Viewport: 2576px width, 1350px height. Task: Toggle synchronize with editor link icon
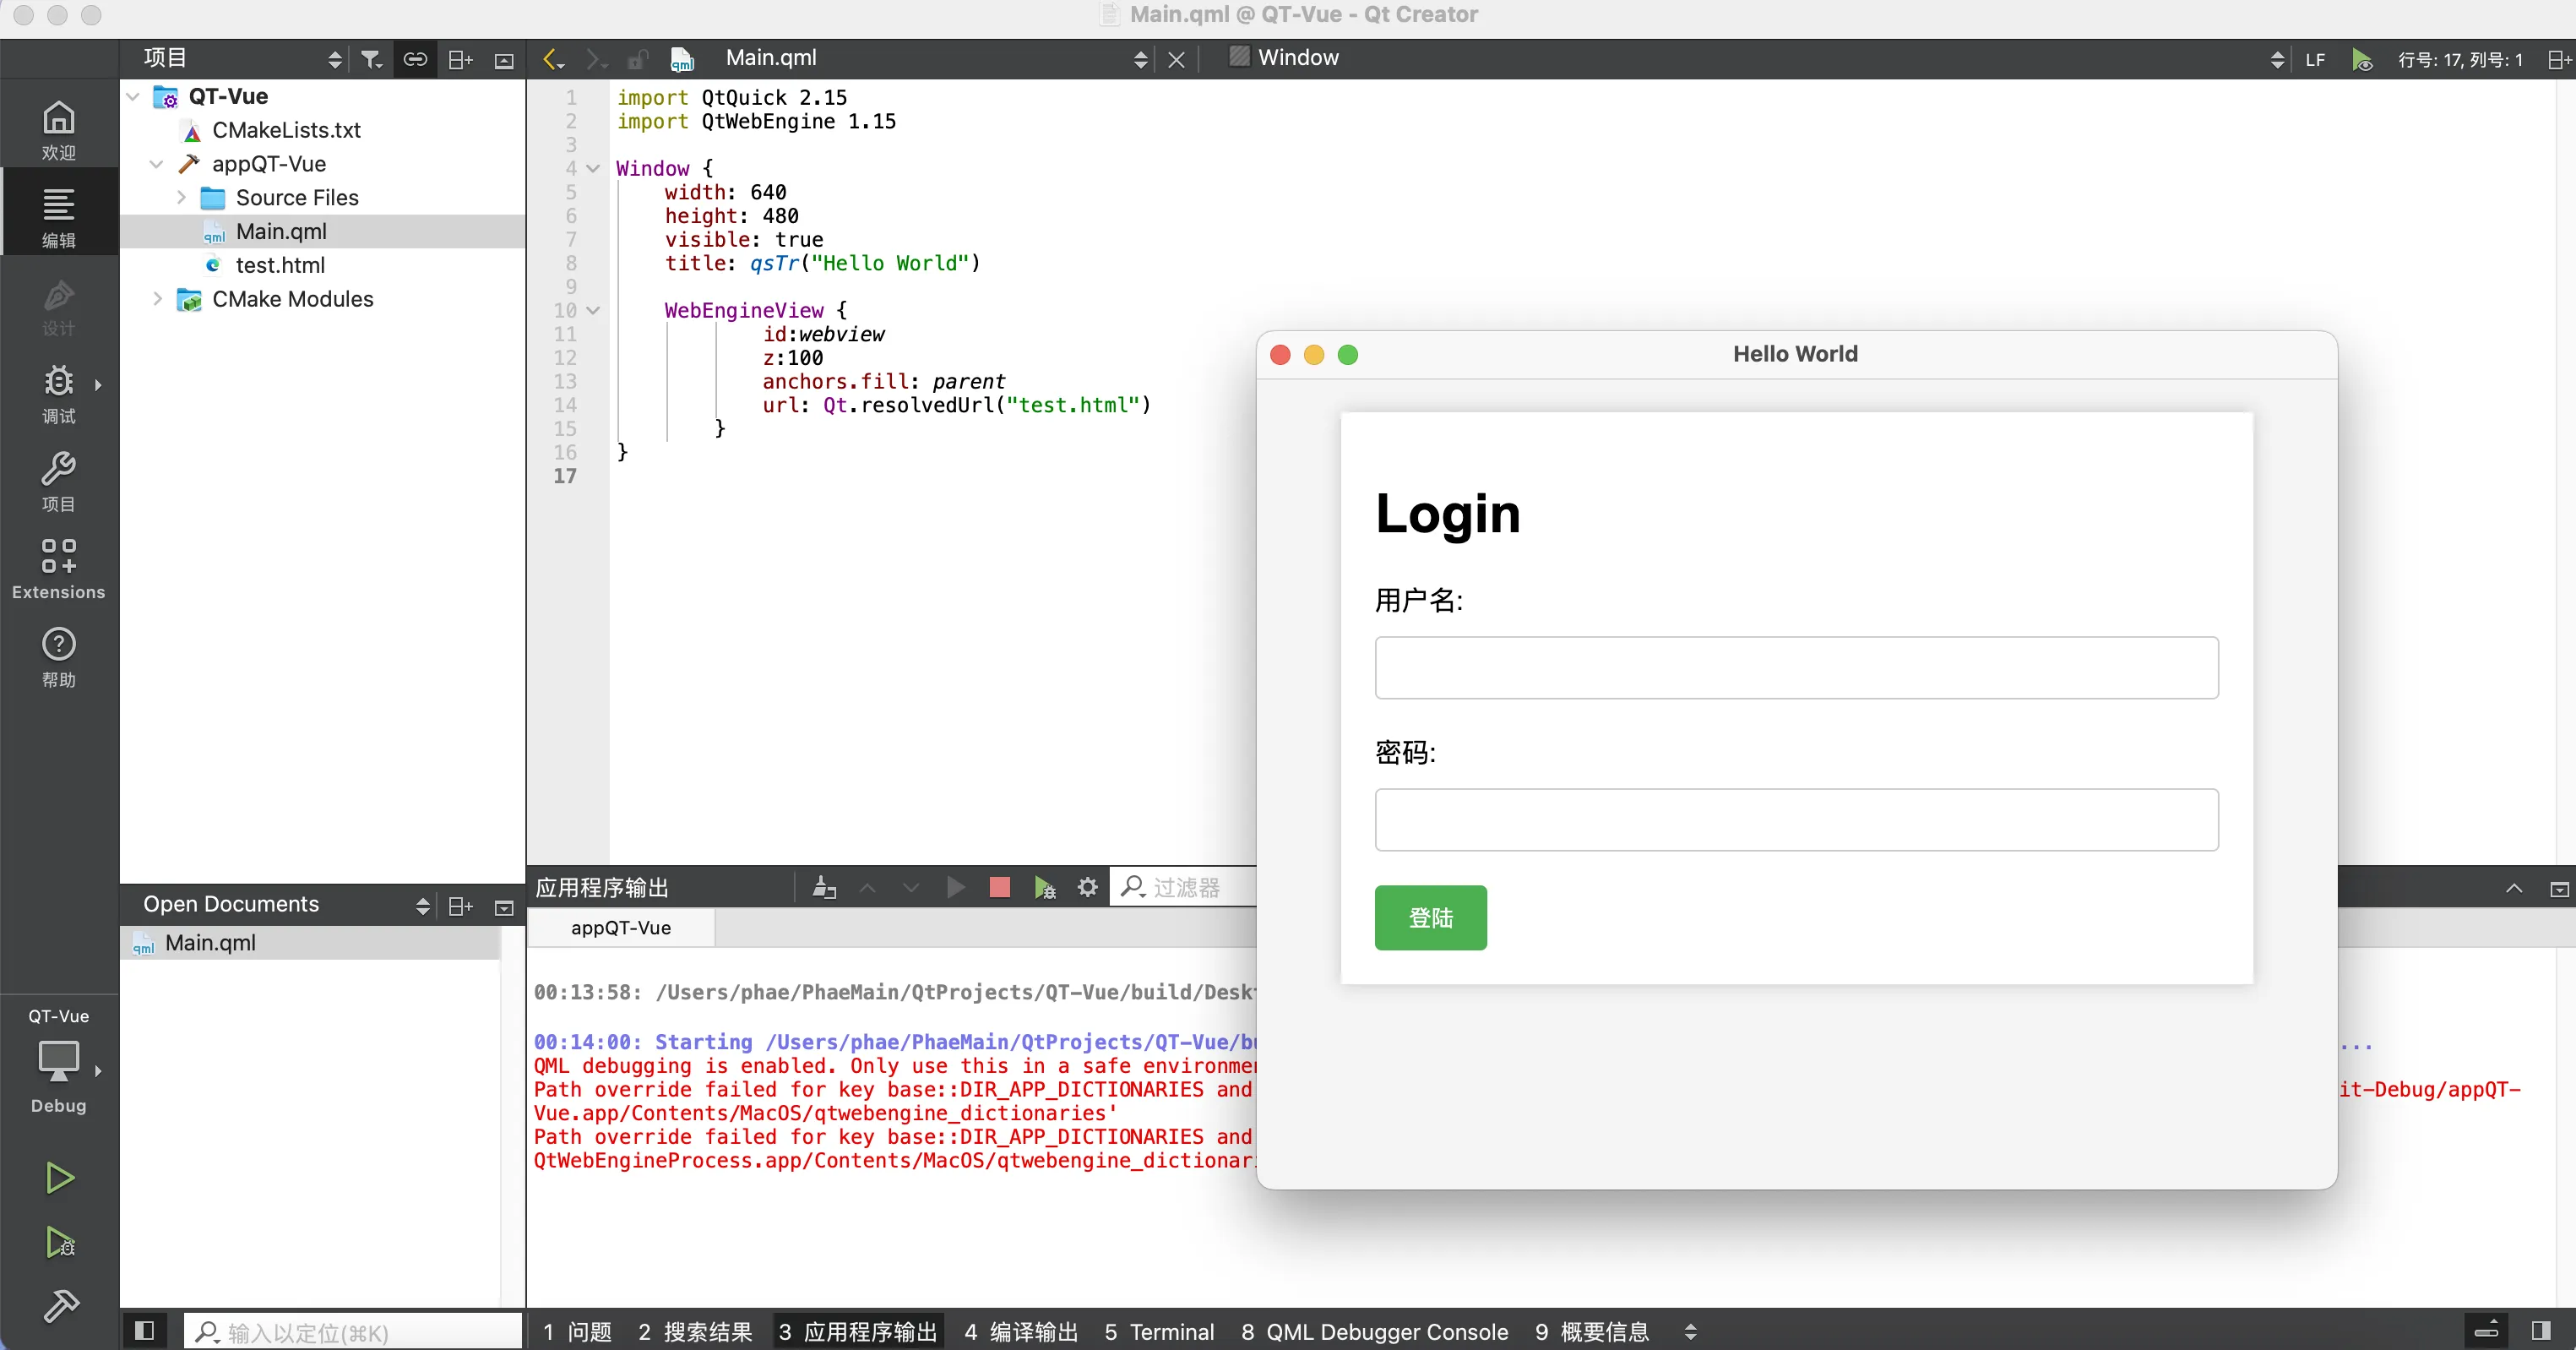click(x=415, y=60)
